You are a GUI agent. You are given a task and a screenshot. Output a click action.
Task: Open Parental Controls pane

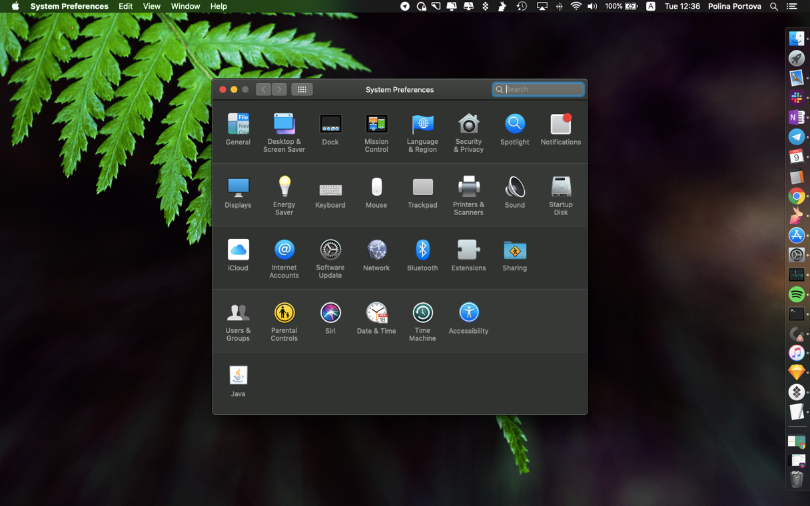pos(284,321)
